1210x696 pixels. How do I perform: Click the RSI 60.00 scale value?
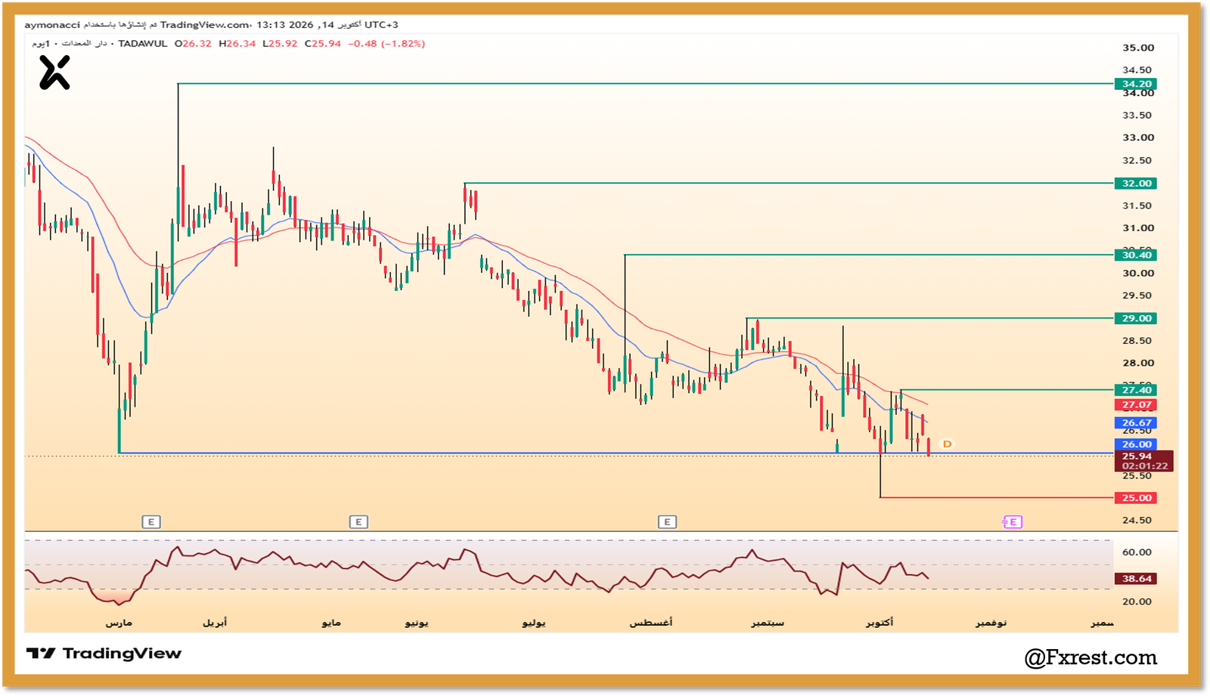(1137, 552)
